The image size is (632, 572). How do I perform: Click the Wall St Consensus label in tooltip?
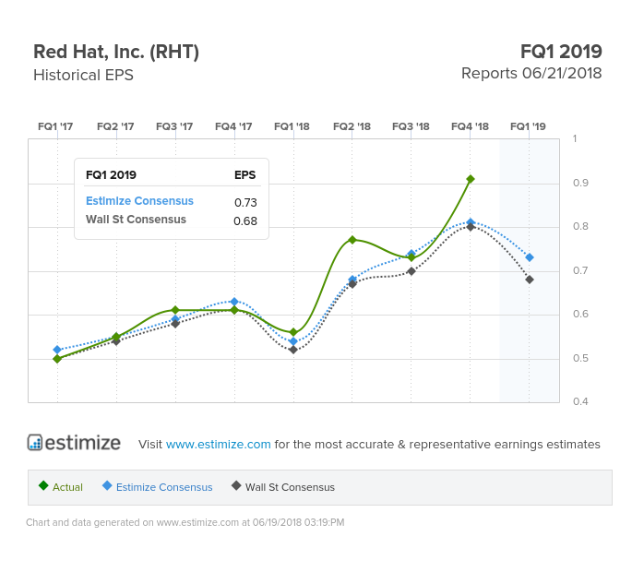point(136,220)
